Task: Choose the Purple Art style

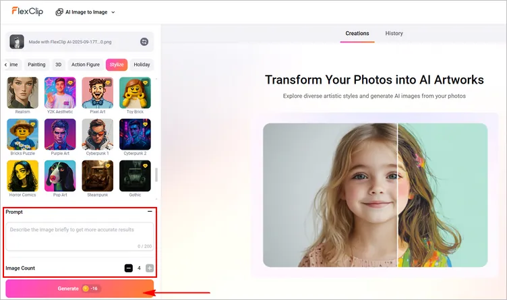Action: click(60, 134)
